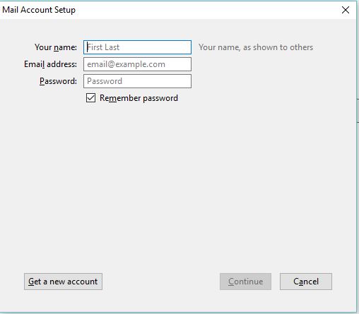Place cursor on 'First Last' placeholder text
Image resolution: width=359 pixels, height=314 pixels.
tap(103, 47)
